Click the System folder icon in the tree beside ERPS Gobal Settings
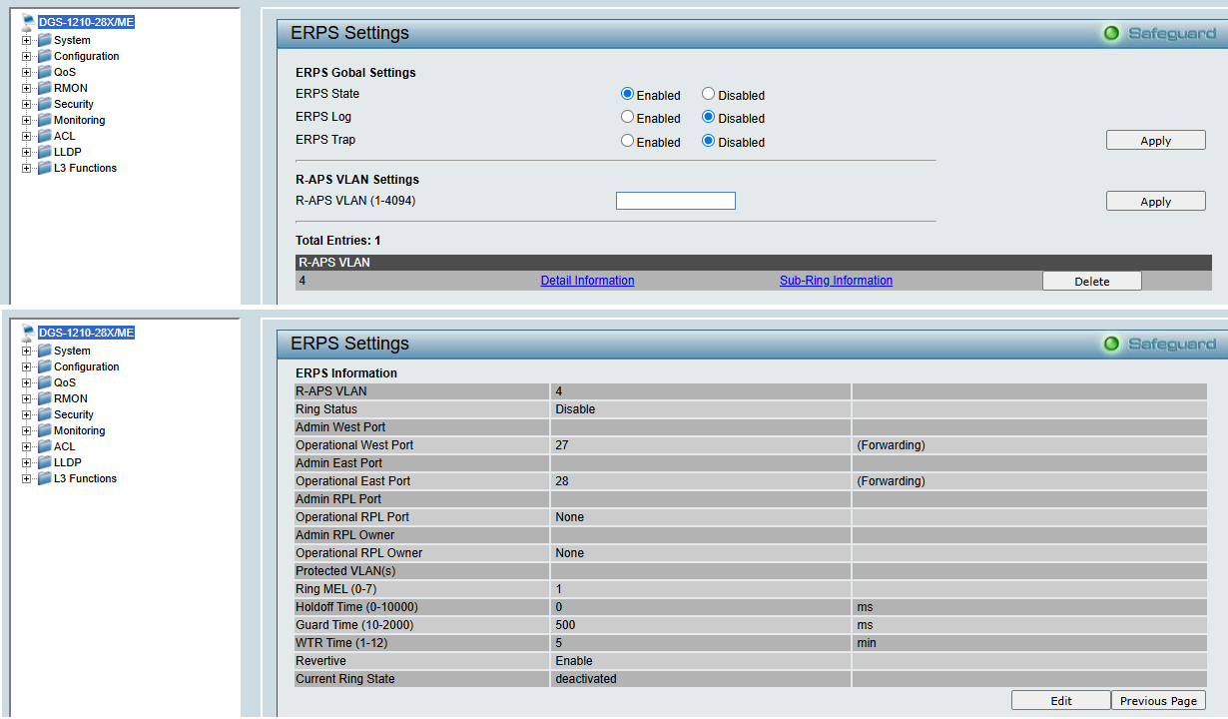Viewport: 1228px width, 719px height. [45, 40]
